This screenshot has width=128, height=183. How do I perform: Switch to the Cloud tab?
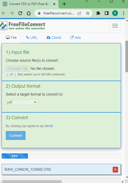click(54, 37)
